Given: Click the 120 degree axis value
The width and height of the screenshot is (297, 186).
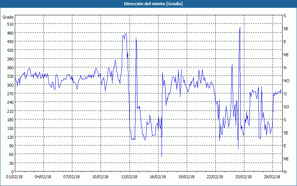Looking at the screenshot, I should (10, 137).
